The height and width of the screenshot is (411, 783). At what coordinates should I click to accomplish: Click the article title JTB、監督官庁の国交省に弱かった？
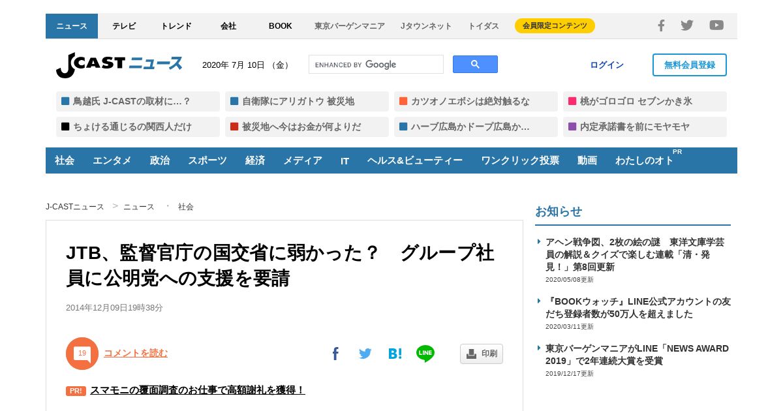(280, 265)
